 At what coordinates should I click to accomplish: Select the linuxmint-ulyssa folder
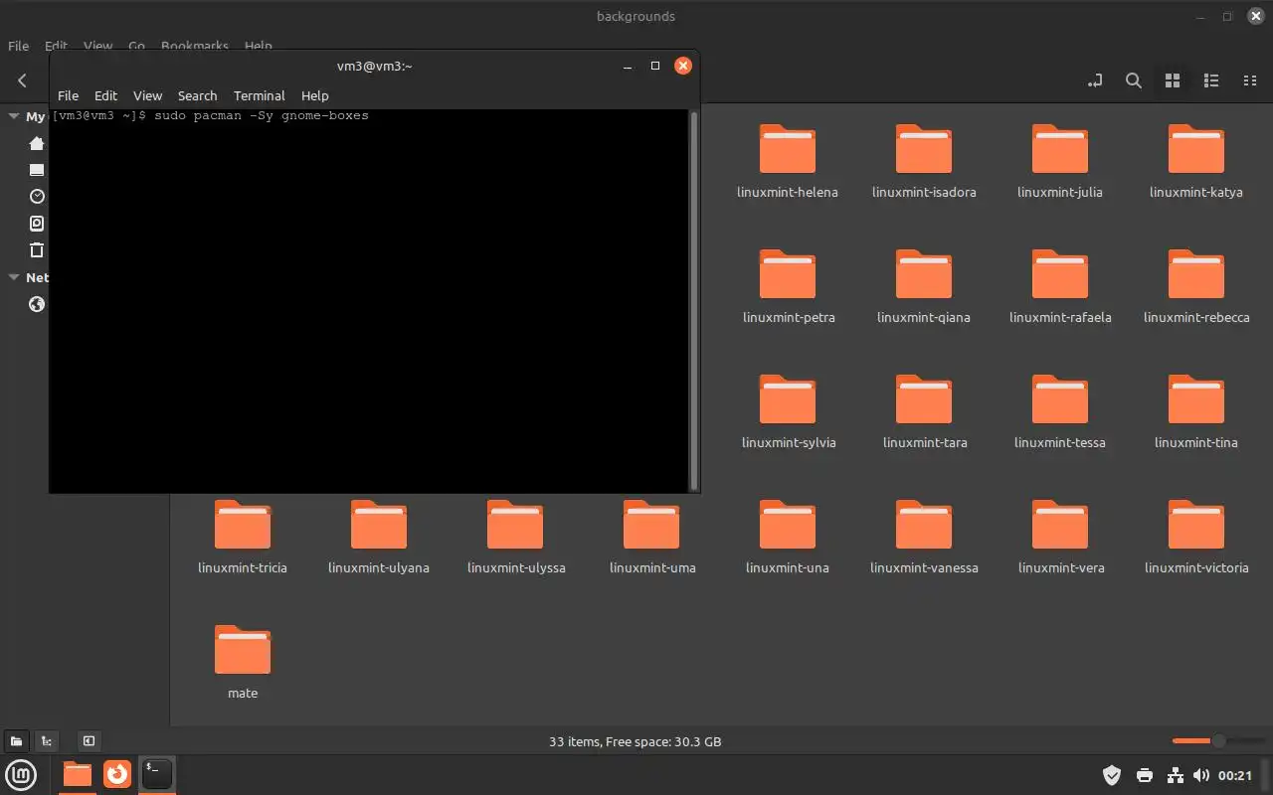coord(515,537)
